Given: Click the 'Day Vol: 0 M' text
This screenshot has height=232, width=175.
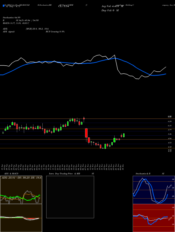Looking at the screenshot, I should tap(110, 11).
